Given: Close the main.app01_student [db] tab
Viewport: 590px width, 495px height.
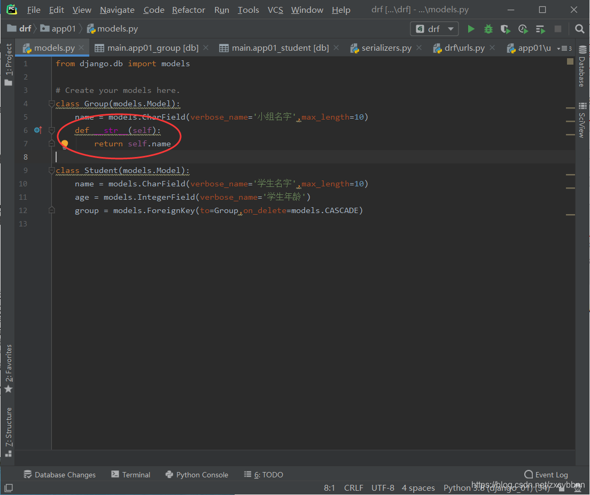Looking at the screenshot, I should (336, 48).
